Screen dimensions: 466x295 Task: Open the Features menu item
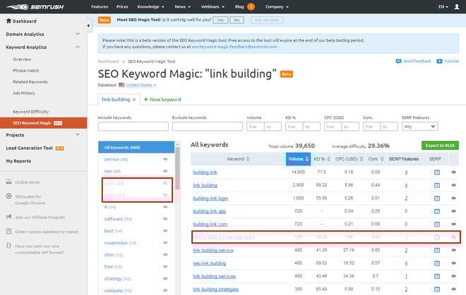tap(100, 6)
